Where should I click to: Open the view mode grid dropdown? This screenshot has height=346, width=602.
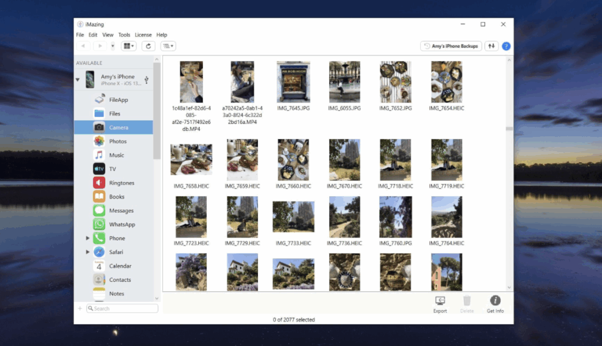129,46
